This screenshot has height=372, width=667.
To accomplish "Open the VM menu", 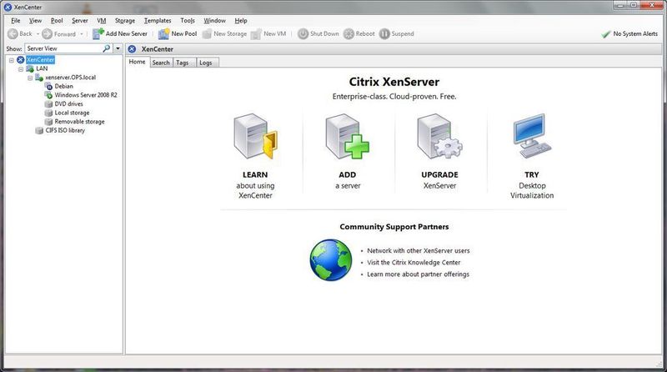I will point(101,20).
